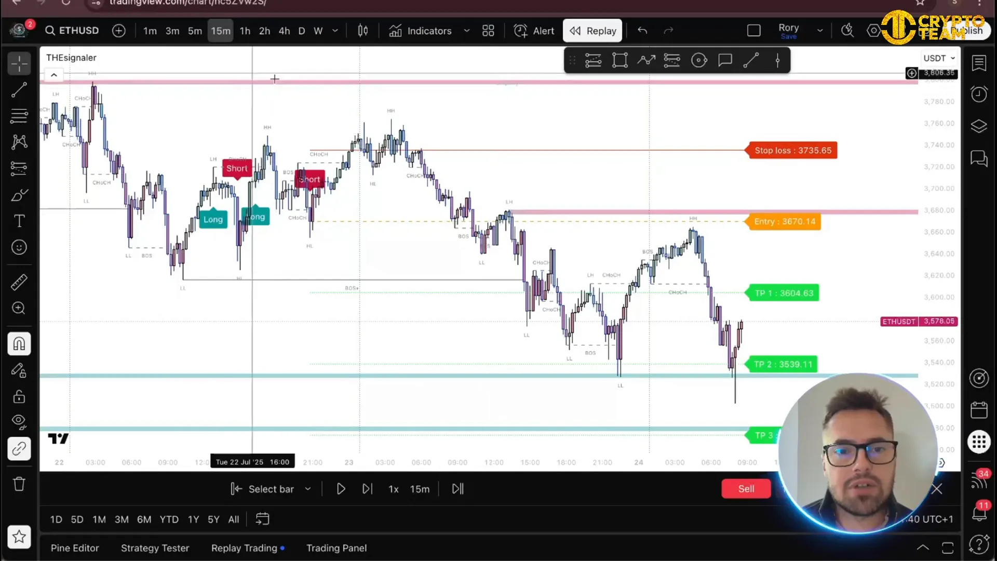Undo the last chart action

click(x=642, y=31)
